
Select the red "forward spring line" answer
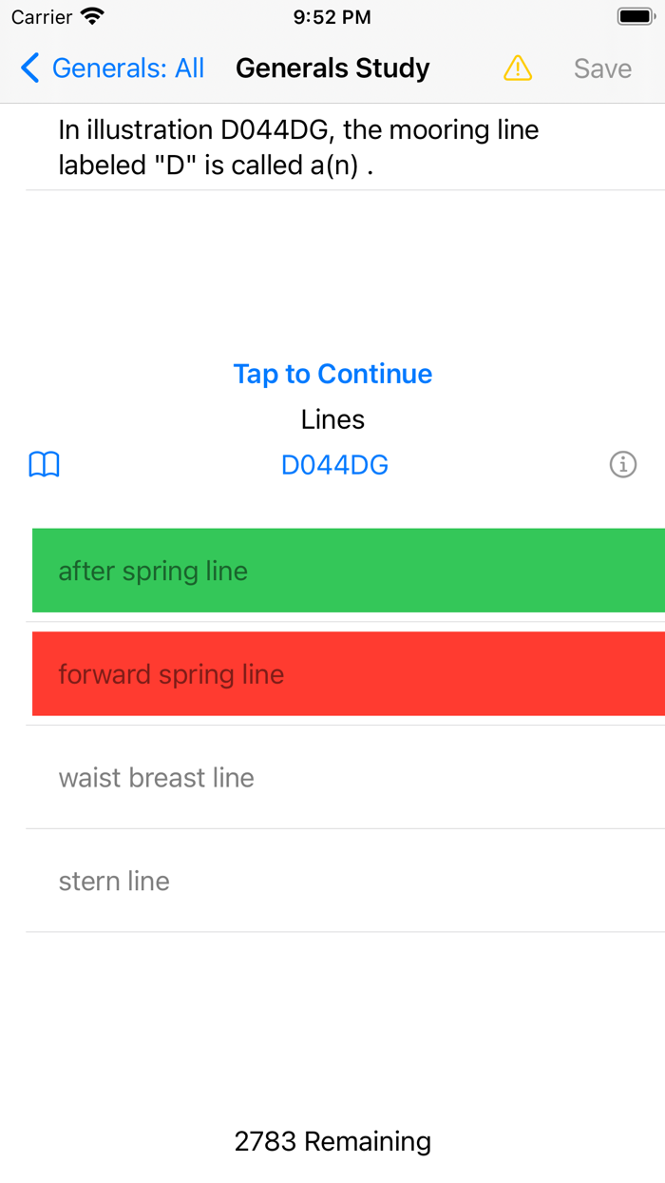click(348, 674)
